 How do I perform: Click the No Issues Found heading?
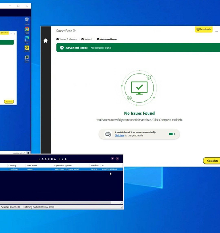(139, 113)
